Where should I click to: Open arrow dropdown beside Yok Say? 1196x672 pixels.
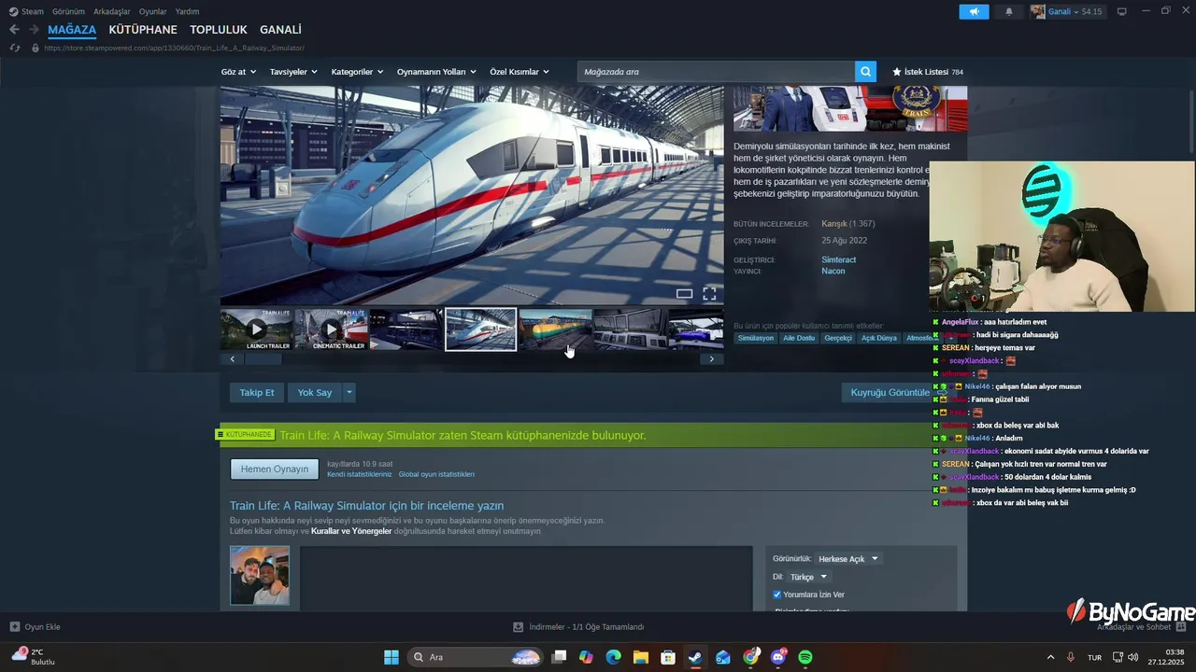pyautogui.click(x=349, y=393)
